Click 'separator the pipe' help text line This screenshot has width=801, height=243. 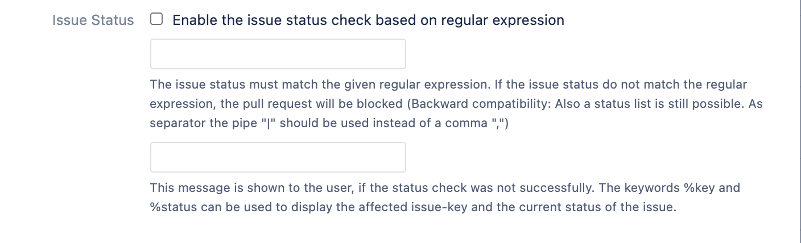click(205, 124)
